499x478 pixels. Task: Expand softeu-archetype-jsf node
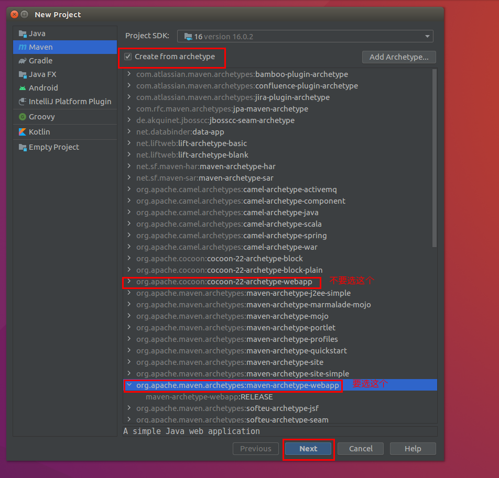tap(129, 408)
